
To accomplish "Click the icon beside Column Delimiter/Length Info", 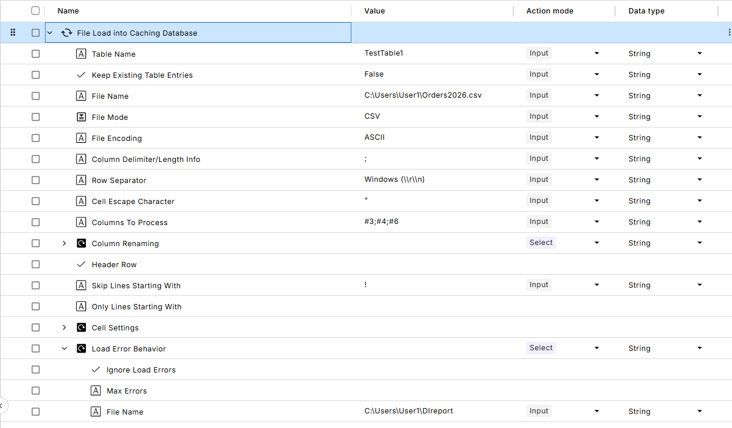I will [81, 159].
